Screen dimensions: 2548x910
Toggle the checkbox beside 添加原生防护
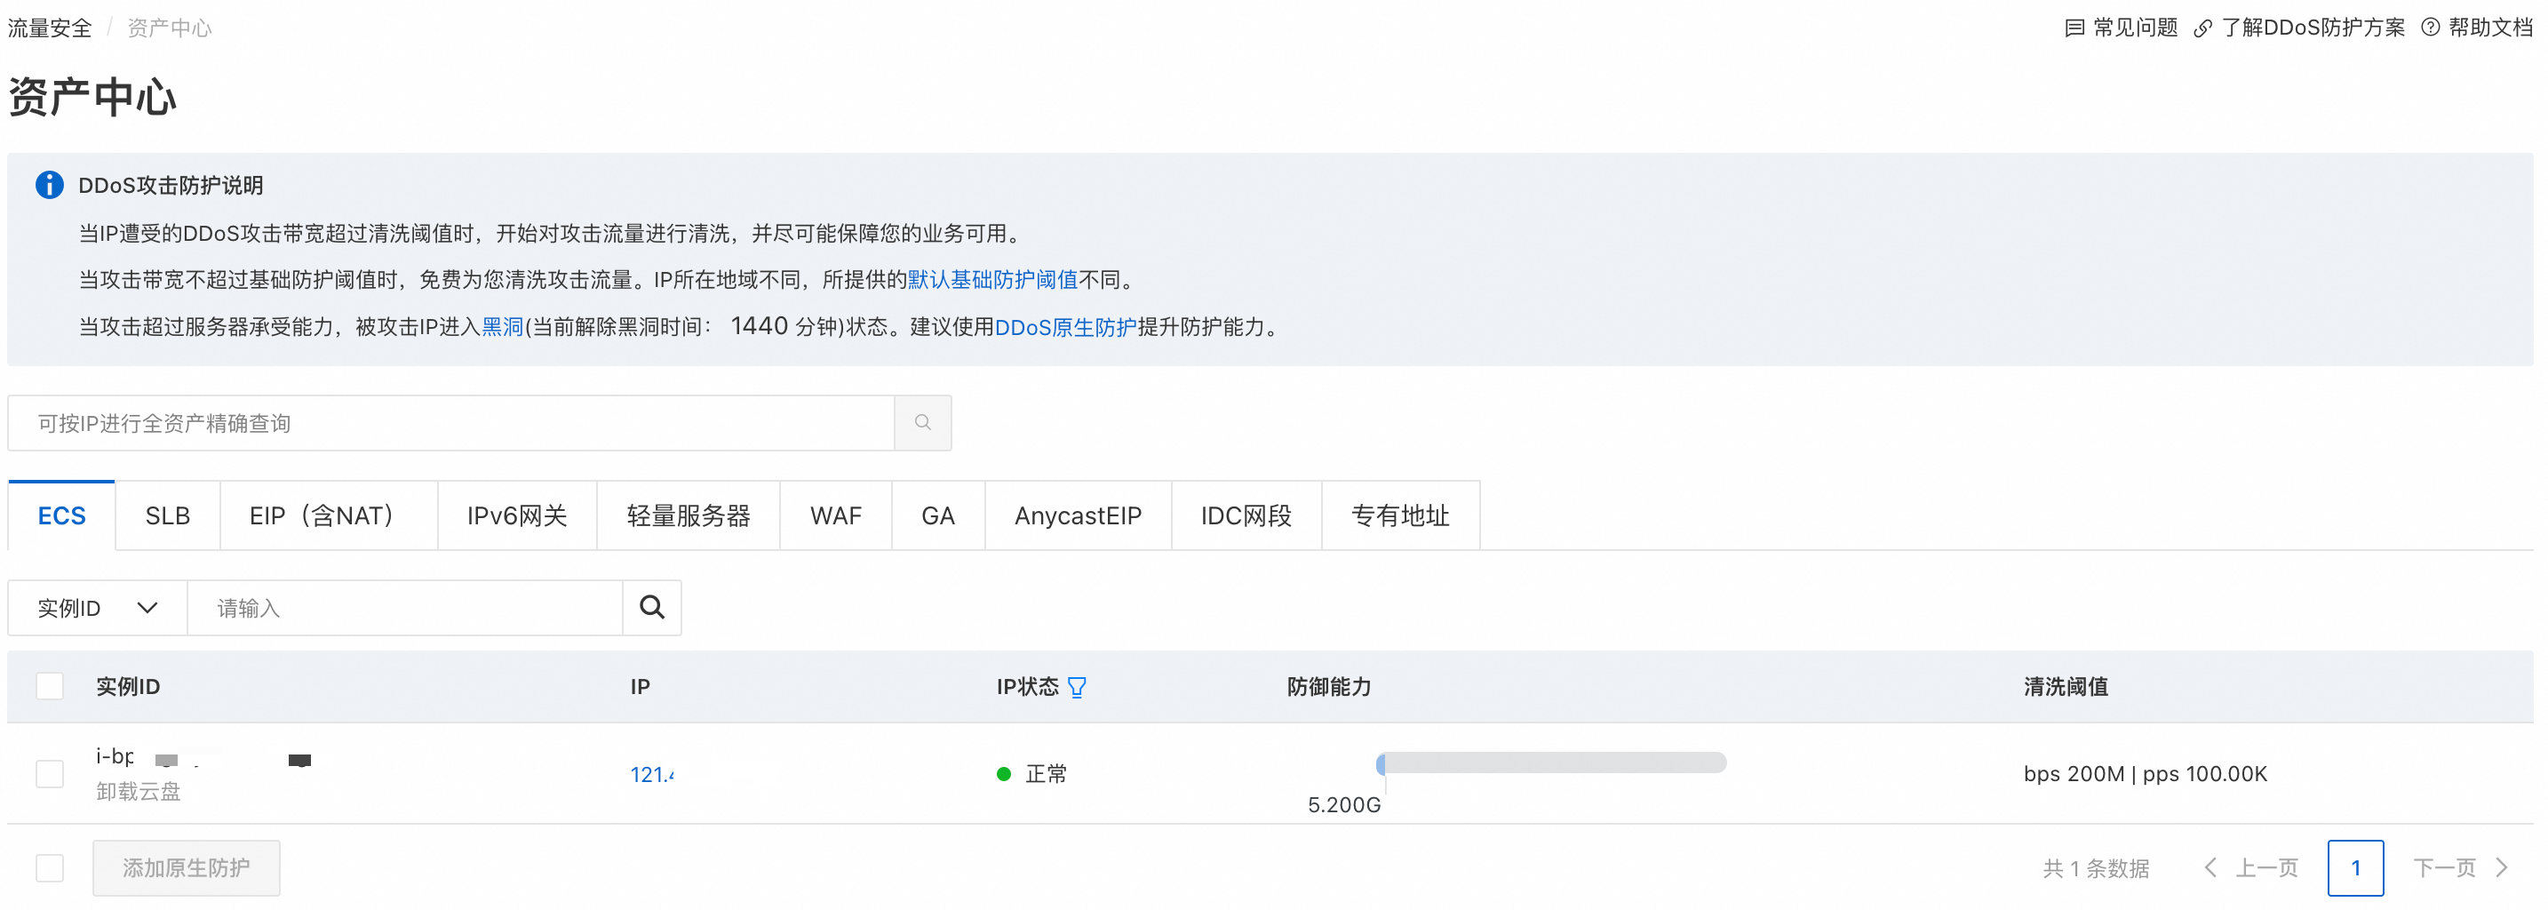point(50,867)
